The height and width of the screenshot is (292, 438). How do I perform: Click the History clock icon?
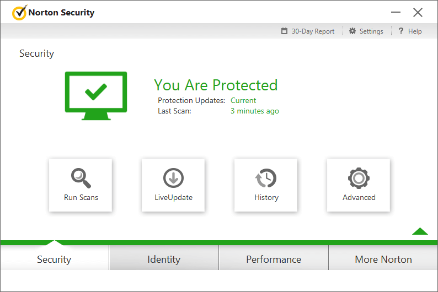pyautogui.click(x=266, y=179)
